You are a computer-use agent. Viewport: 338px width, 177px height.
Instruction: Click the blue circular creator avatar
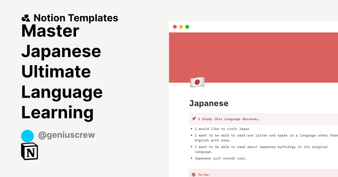coord(27,135)
